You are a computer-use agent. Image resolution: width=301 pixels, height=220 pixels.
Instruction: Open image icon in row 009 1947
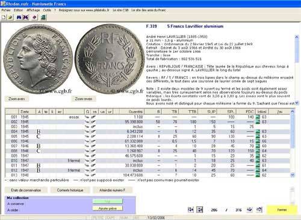[258, 156]
